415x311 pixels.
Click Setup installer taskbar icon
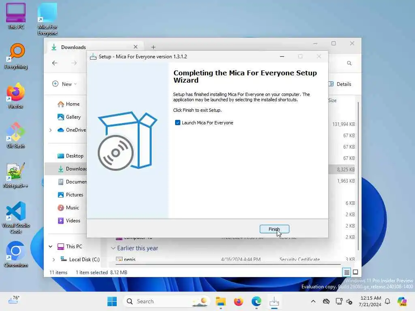pyautogui.click(x=274, y=301)
